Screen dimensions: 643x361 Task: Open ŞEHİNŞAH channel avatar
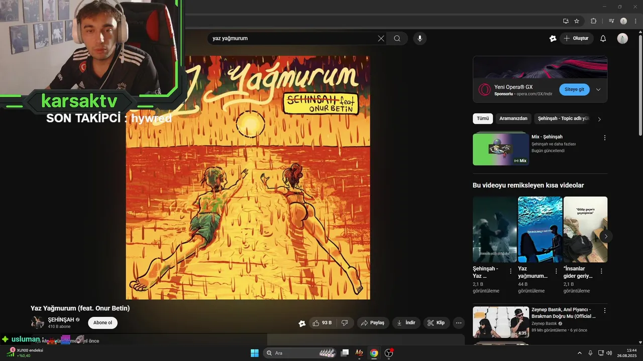point(37,323)
